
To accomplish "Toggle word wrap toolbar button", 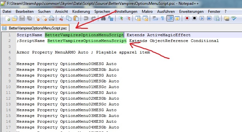I will point(155,19).
